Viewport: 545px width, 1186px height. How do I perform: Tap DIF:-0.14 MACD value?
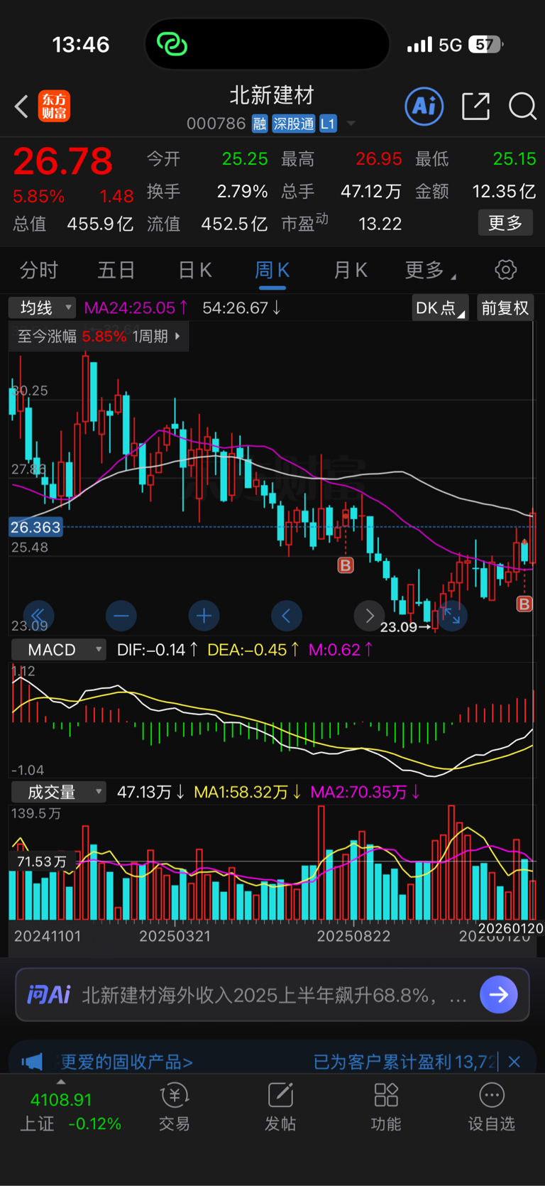[158, 650]
